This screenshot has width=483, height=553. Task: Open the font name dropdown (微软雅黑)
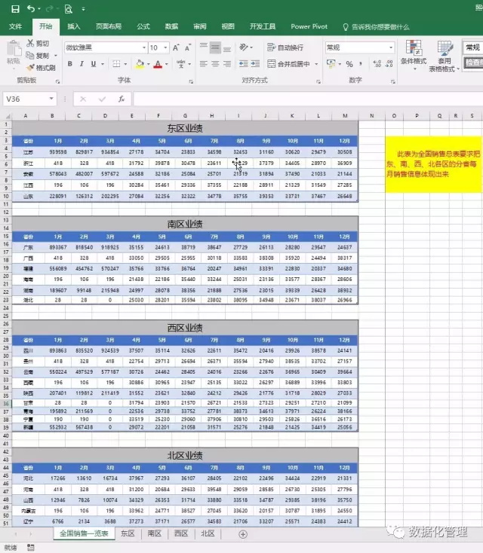click(x=144, y=47)
